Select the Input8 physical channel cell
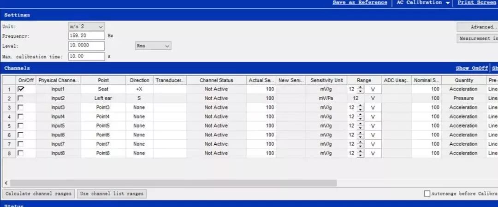Image resolution: width=498 pixels, height=207 pixels. click(59, 154)
